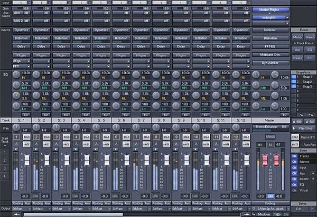Click the speaker monitor icon on track S: 1

[x=15, y=149]
